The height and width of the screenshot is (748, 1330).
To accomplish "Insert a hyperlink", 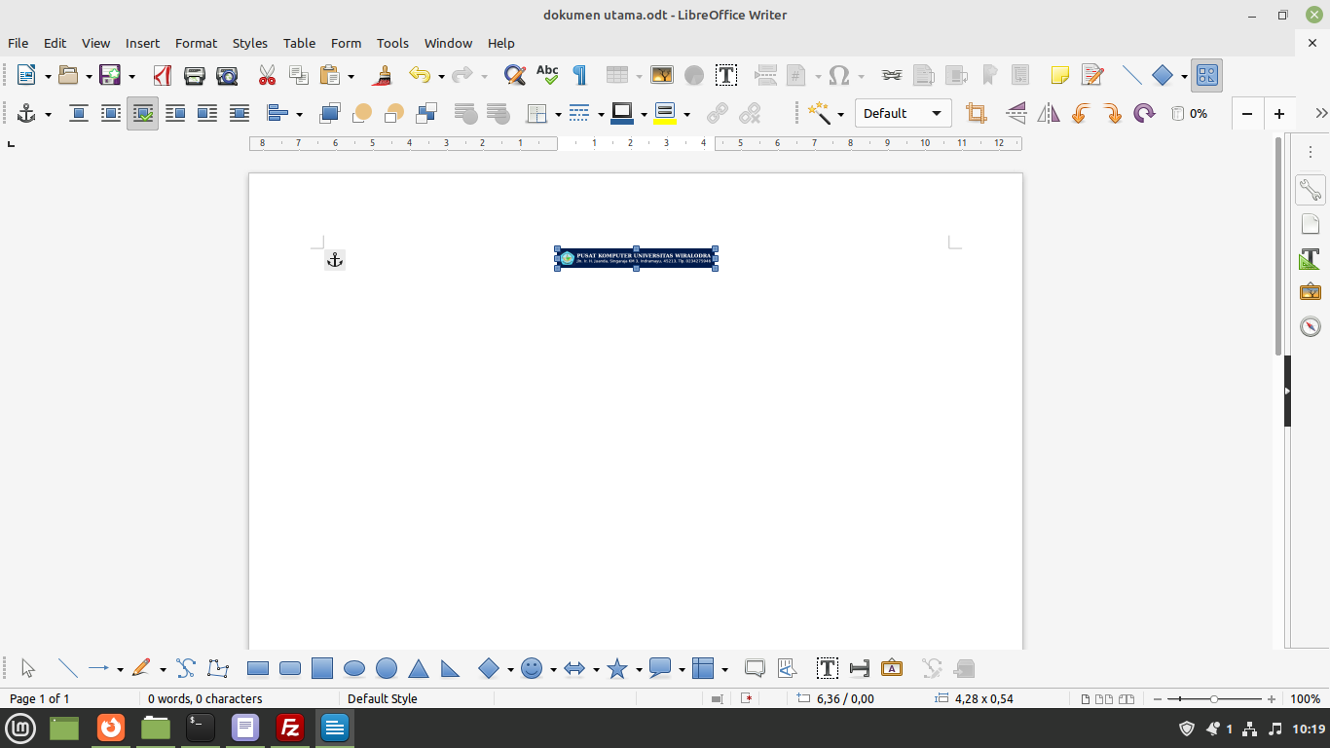I will point(891,75).
